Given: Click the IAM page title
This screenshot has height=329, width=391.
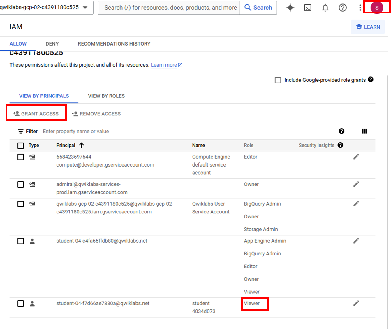Looking at the screenshot, I should coord(16,27).
